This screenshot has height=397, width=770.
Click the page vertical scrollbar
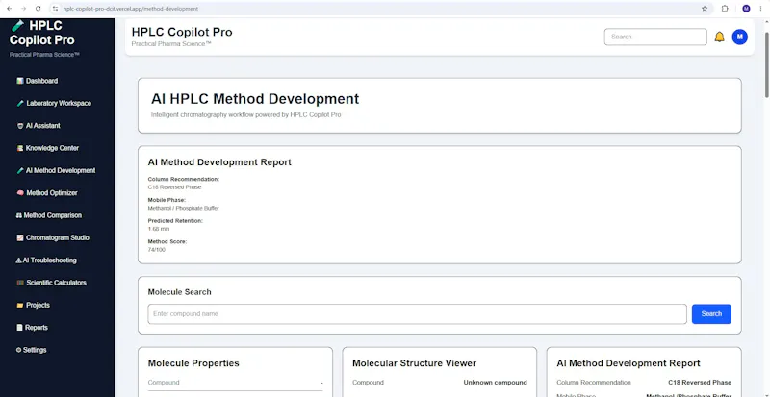point(766,63)
